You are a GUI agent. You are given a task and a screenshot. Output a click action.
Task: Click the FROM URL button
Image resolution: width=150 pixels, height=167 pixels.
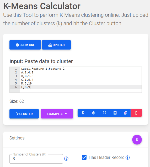coord(25,45)
